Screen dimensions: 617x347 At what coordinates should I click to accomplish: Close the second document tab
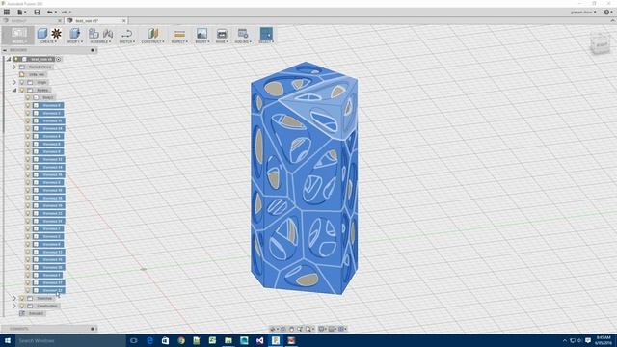(124, 21)
